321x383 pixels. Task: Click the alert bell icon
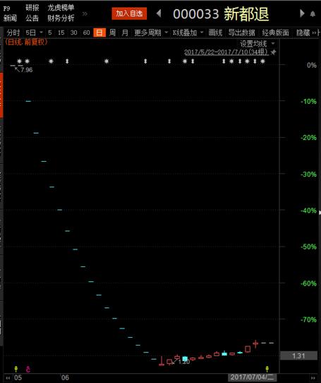click(313, 14)
